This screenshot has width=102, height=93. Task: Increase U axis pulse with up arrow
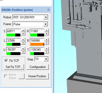[x=23, y=49]
